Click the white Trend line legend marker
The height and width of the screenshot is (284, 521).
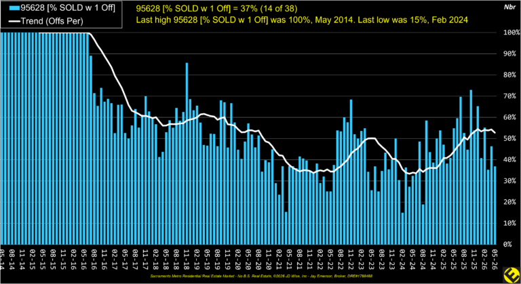[14, 21]
